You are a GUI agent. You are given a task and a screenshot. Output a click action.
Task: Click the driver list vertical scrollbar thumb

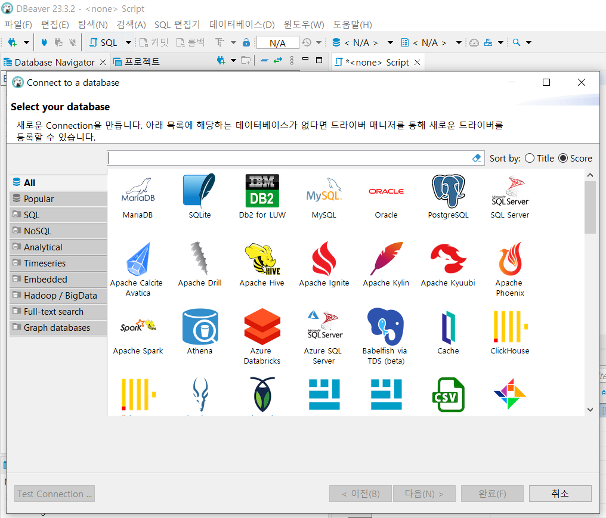click(x=590, y=207)
